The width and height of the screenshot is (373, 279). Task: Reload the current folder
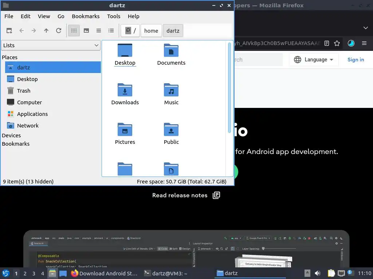[59, 31]
